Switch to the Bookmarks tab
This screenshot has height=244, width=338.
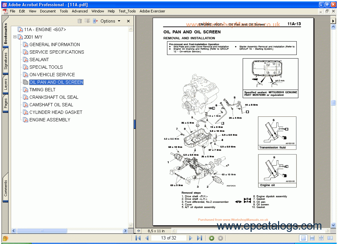(x=5, y=33)
